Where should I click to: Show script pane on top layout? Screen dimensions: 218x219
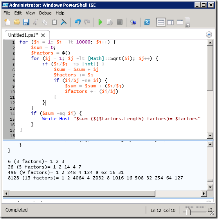(161, 22)
